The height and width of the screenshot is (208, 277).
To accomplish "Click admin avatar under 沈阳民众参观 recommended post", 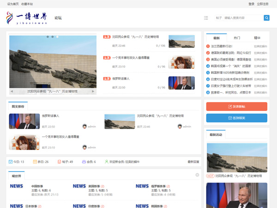I will coord(180,126).
